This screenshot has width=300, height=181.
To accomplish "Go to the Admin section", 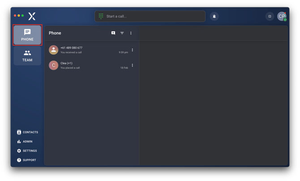I will coord(25,142).
